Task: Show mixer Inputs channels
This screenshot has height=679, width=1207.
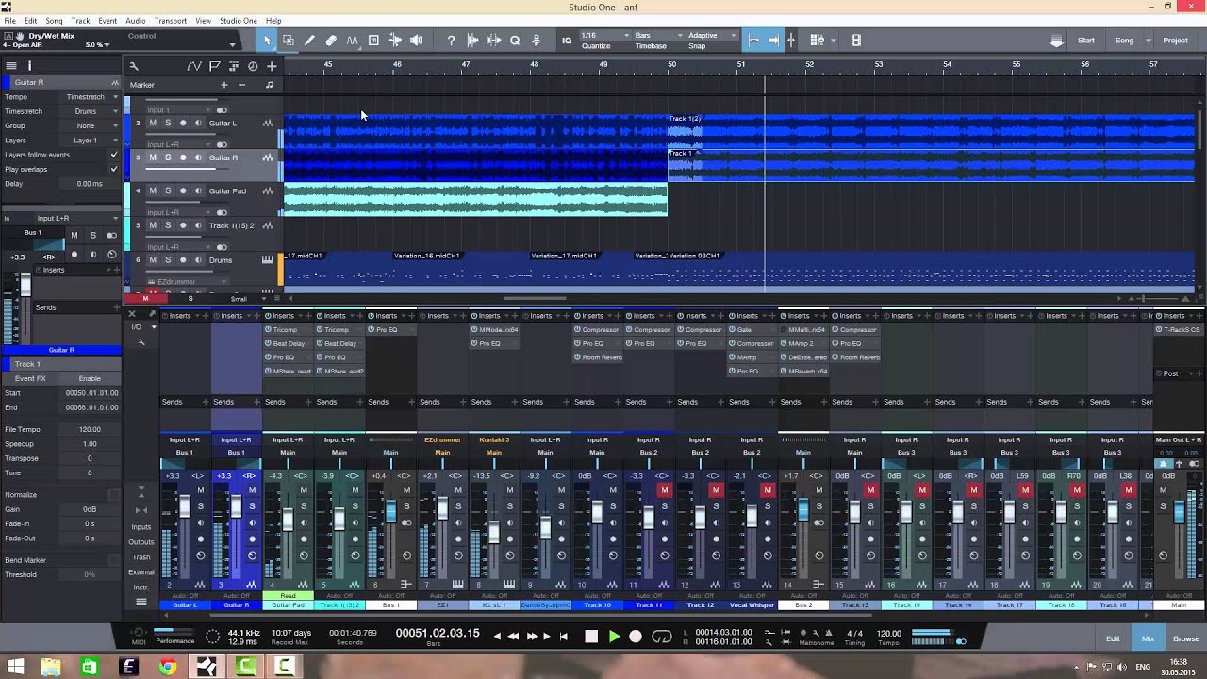Action: click(141, 527)
